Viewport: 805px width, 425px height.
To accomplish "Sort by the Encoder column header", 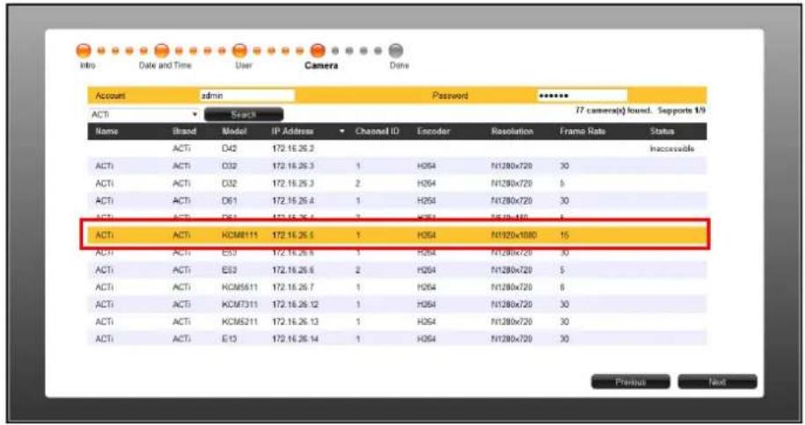I will coord(434,131).
